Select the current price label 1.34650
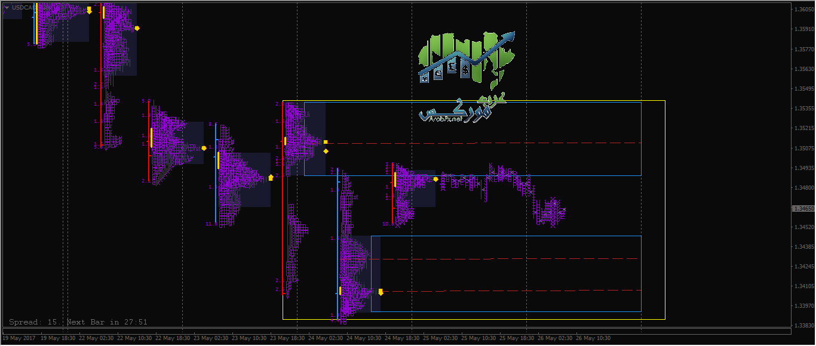816x346 pixels. pyautogui.click(x=803, y=208)
